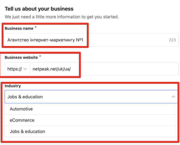Click the red asterisk beside Business website
This screenshot has width=180, height=145.
click(x=40, y=56)
